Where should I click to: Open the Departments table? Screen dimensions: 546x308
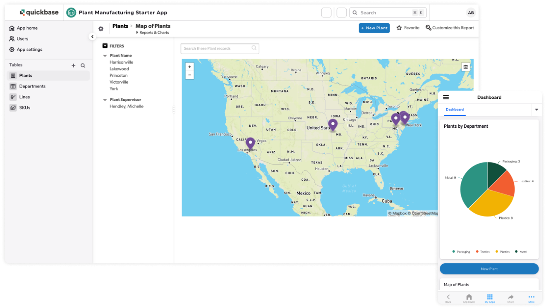pos(32,86)
